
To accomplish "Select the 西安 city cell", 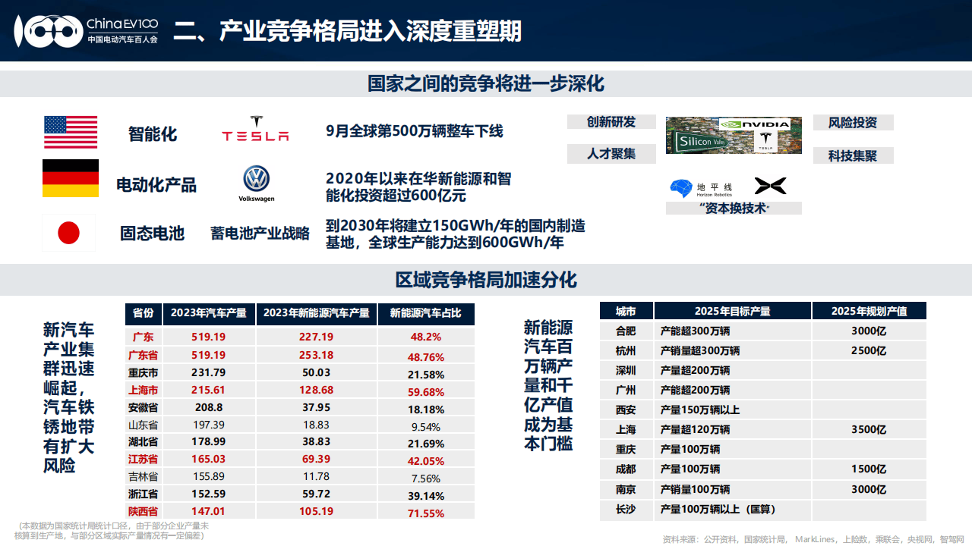I will point(626,409).
